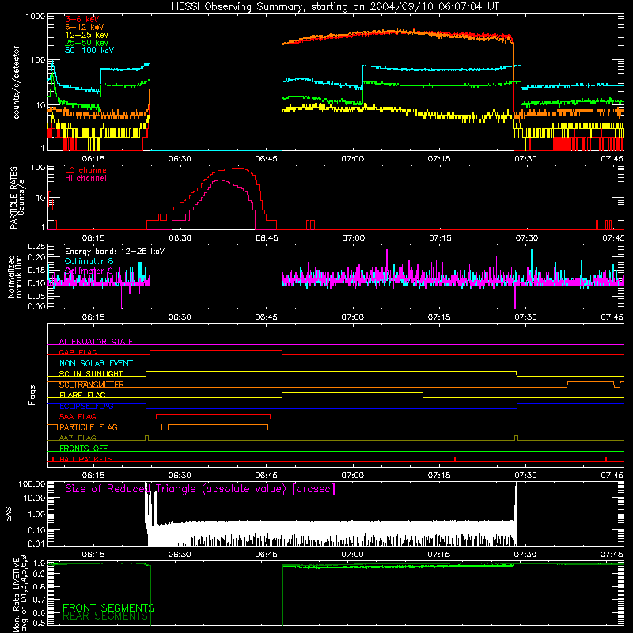This screenshot has width=633, height=633.
Task: Click the cyan '50-100 keV' legend entry
Action: 89,51
